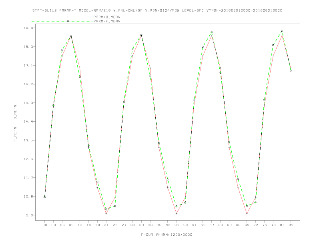Viewport: 317px width, 245px height.
Task: Click the 9.9 y-axis tick label
Action: pyautogui.click(x=29, y=215)
